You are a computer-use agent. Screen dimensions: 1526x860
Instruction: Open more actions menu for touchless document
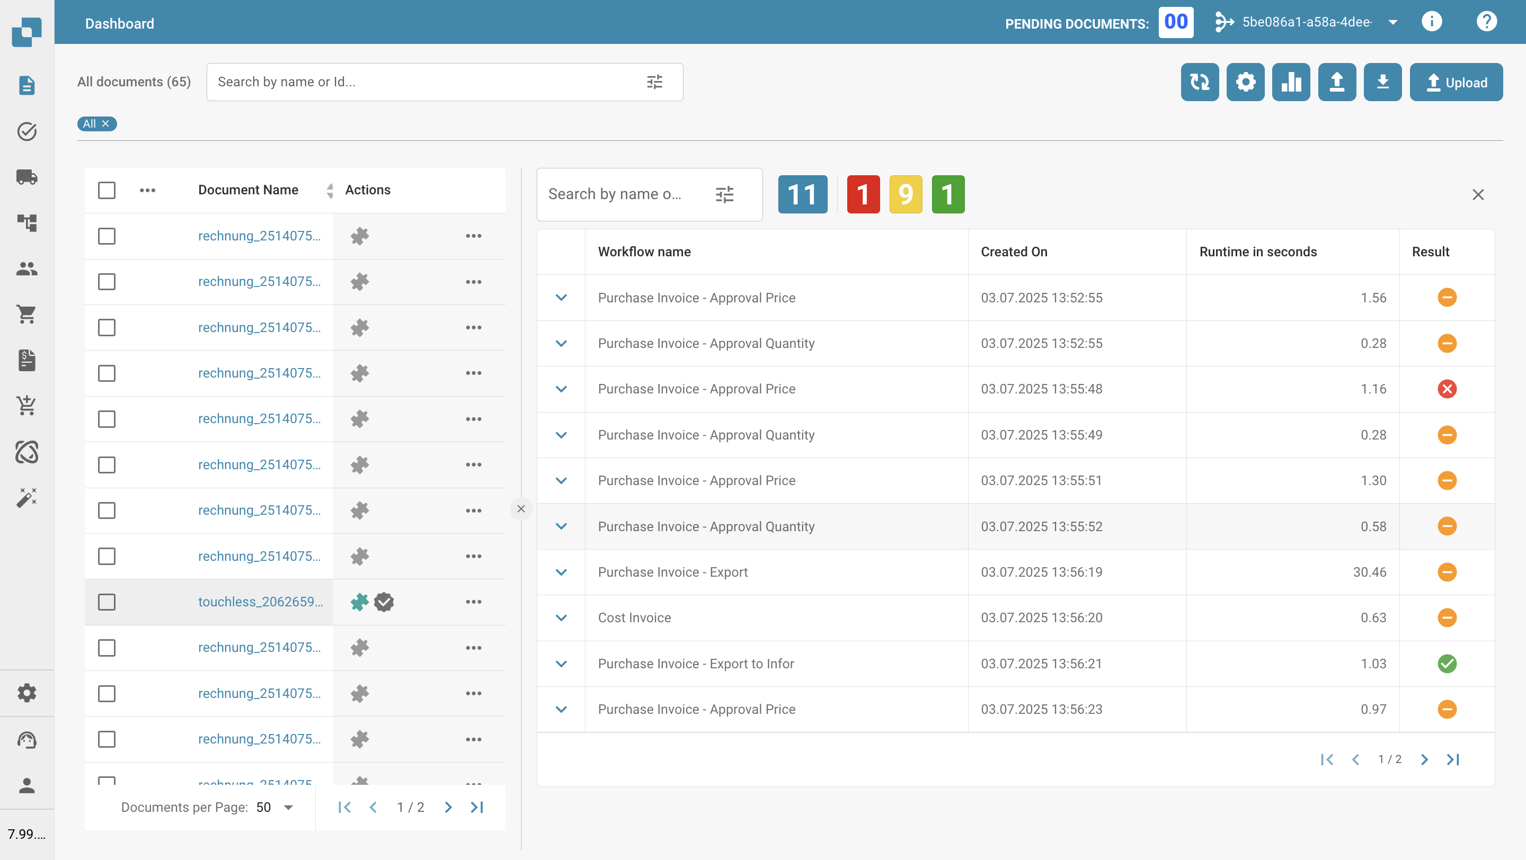473,602
